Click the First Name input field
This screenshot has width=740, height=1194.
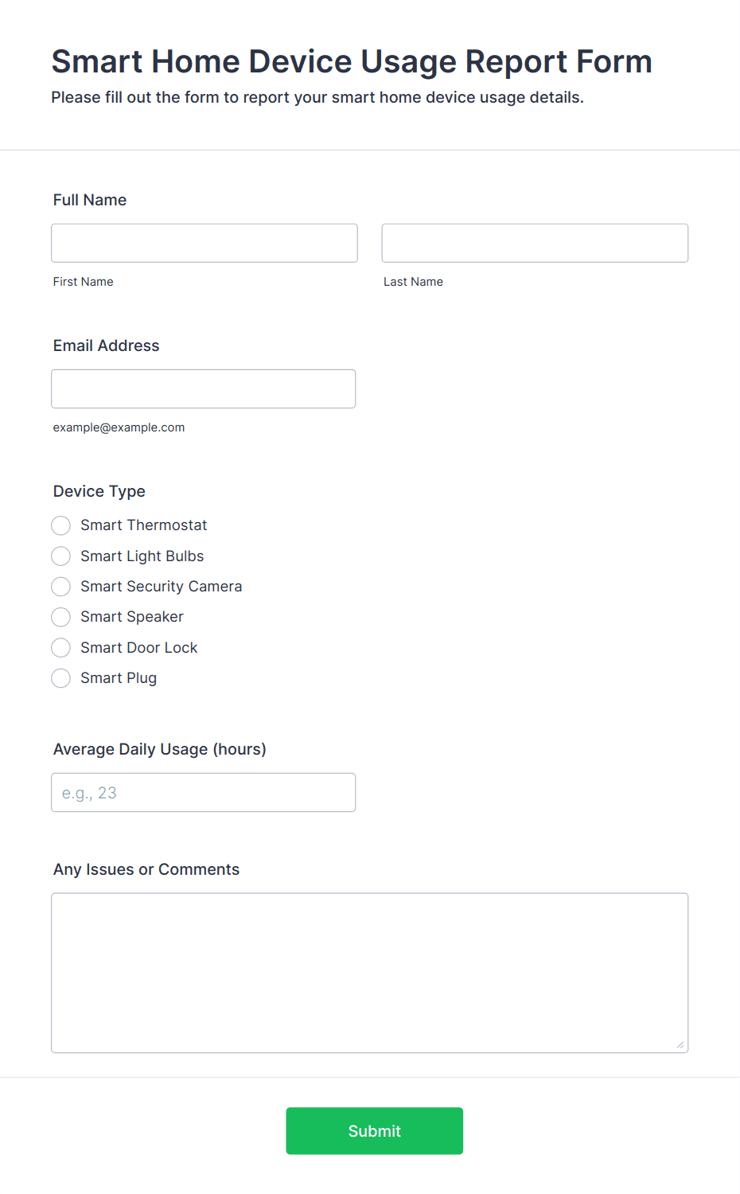pyautogui.click(x=204, y=243)
